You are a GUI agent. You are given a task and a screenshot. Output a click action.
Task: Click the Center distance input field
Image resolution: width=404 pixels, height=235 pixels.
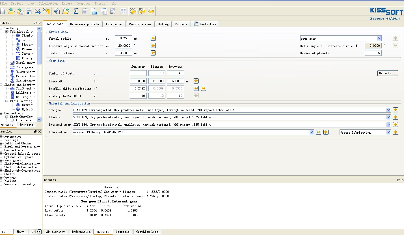click(x=124, y=53)
